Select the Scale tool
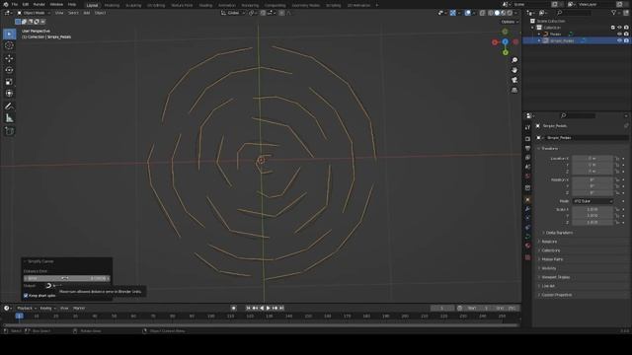The width and height of the screenshot is (632, 355). pyautogui.click(x=9, y=82)
